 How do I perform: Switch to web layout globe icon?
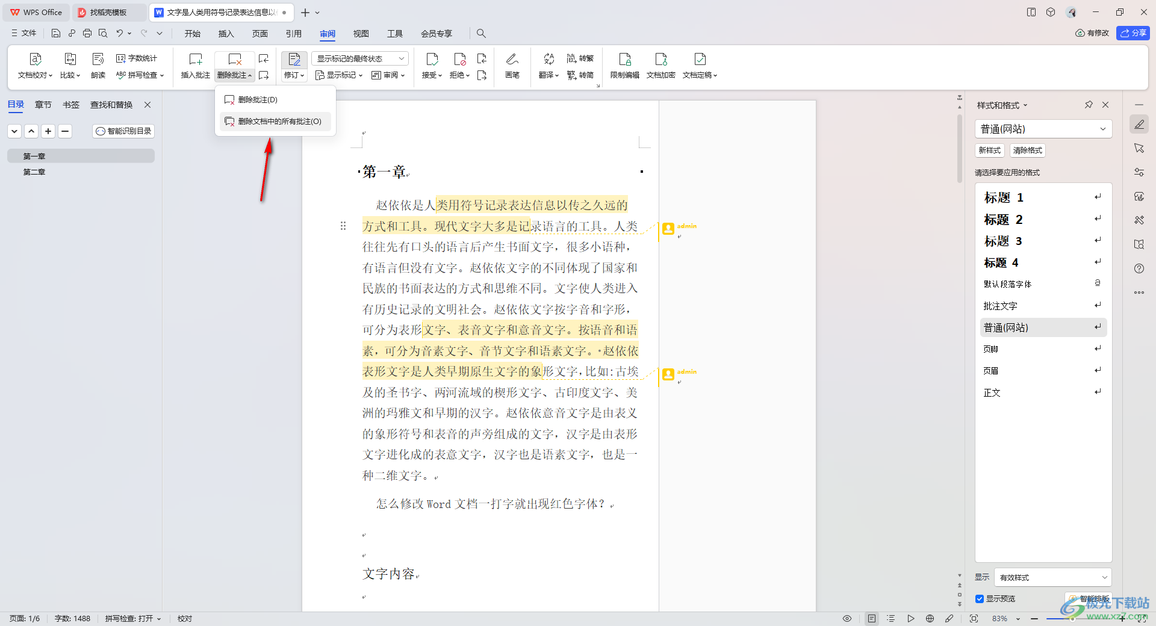tap(930, 619)
